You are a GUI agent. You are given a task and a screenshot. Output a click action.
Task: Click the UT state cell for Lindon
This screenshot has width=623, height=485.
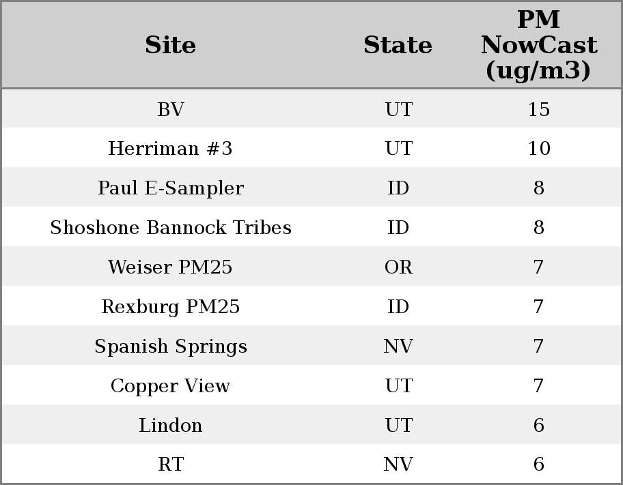pyautogui.click(x=398, y=426)
